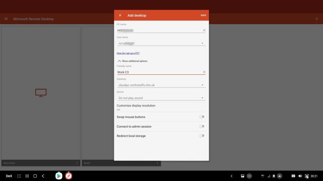Open the DeX apps grid
Image resolution: width=323 pixels, height=181 pixels.
(19, 176)
